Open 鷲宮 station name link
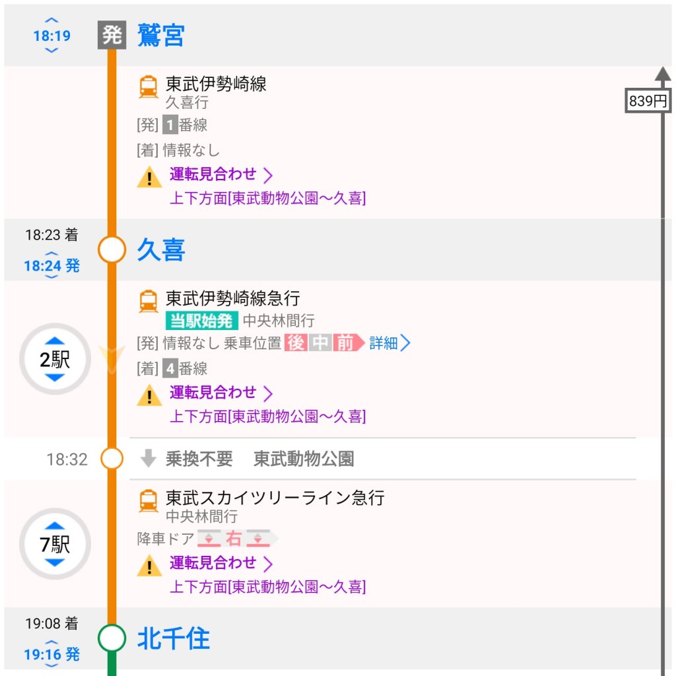Screen dimensions: 676x676 point(161,35)
